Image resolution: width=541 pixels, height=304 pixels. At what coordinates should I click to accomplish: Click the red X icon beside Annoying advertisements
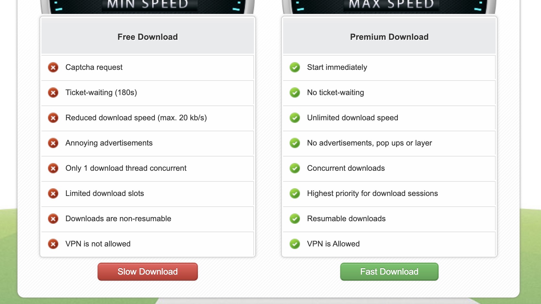pos(53,143)
